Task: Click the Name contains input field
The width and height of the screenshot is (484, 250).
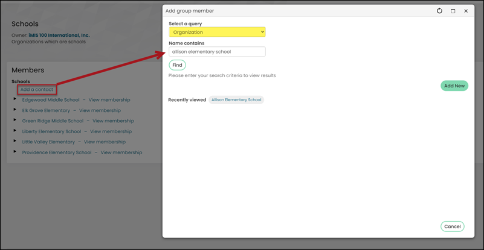Action: click(217, 52)
